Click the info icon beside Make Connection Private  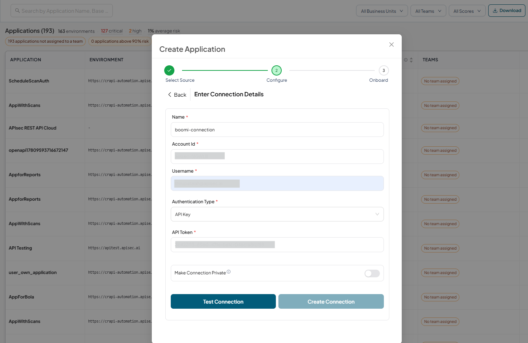(228, 271)
